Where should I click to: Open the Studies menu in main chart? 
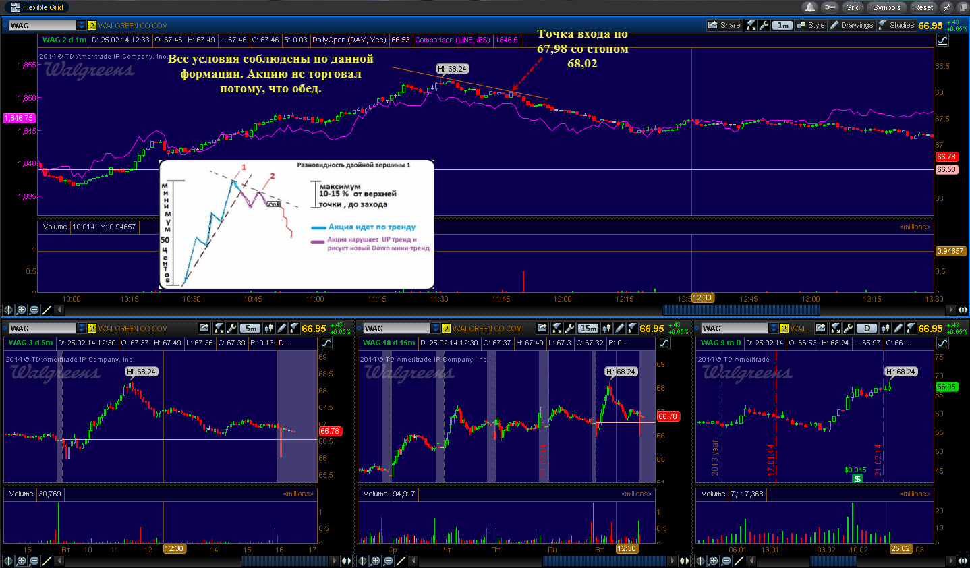[x=896, y=25]
